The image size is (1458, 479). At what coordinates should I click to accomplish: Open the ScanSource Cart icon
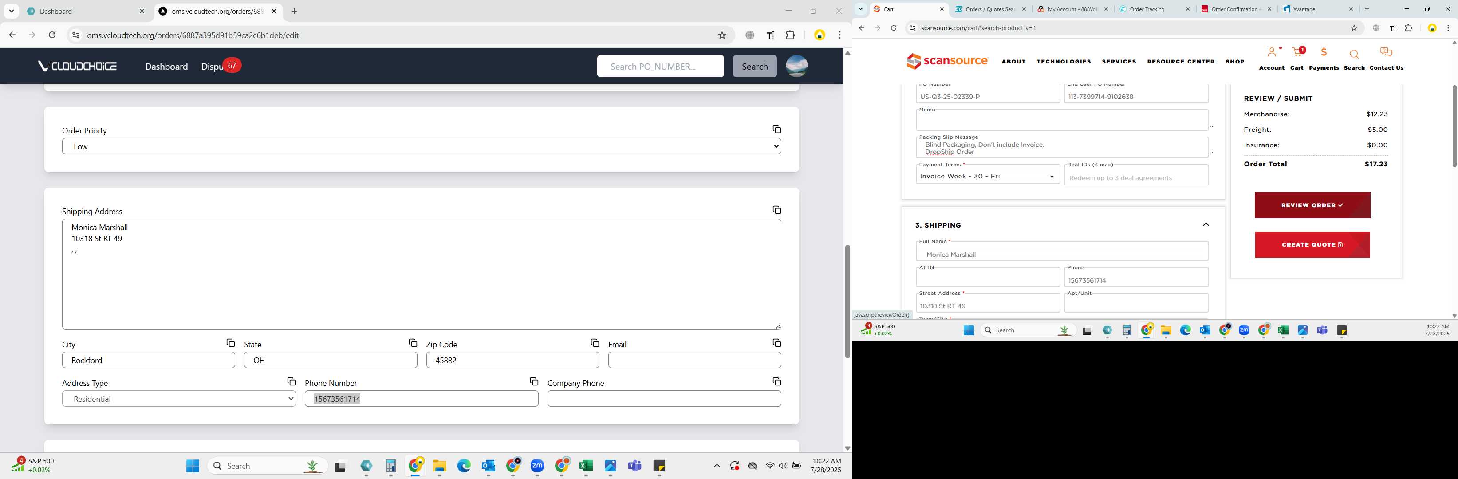[1297, 58]
